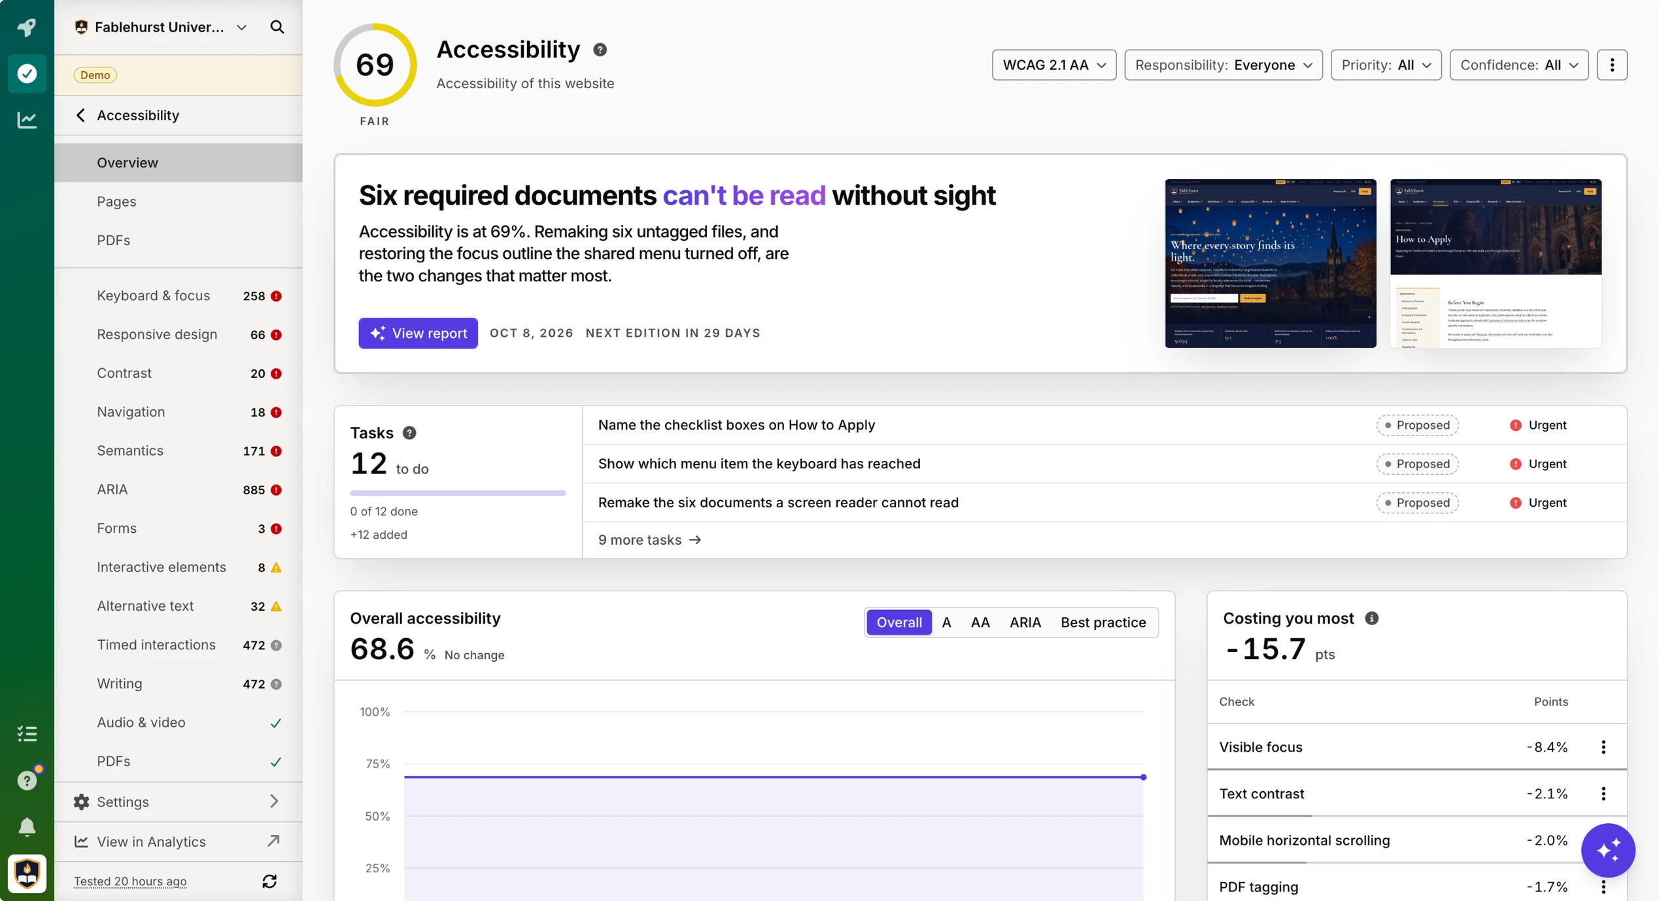The width and height of the screenshot is (1659, 901).
Task: Open the AI assistant sparkle button
Action: coord(1608,850)
